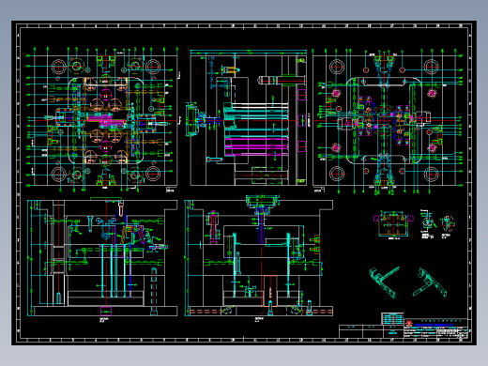Select the rightmost circular detail view
This screenshot has width=488, height=366.
point(448,224)
